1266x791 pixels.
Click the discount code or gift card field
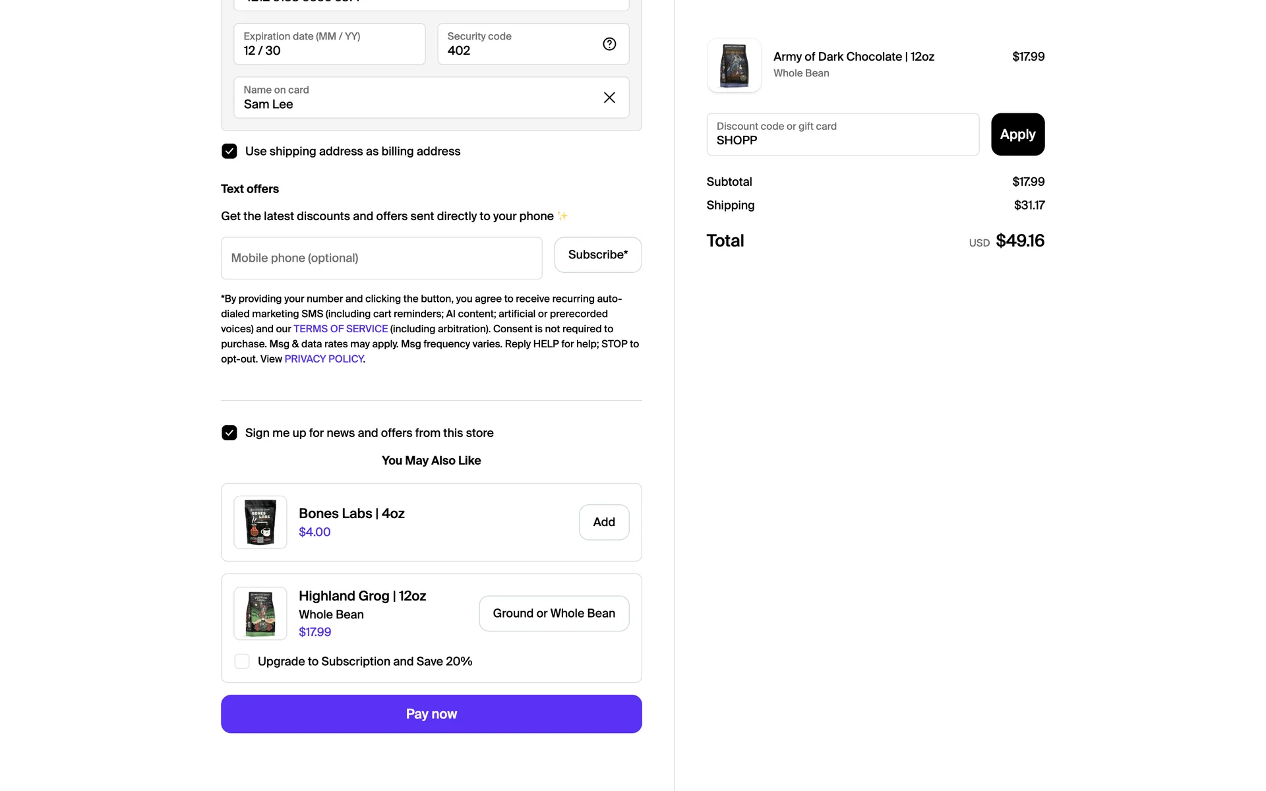842,134
